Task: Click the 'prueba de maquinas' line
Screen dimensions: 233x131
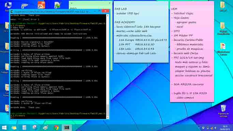Action: point(190,49)
